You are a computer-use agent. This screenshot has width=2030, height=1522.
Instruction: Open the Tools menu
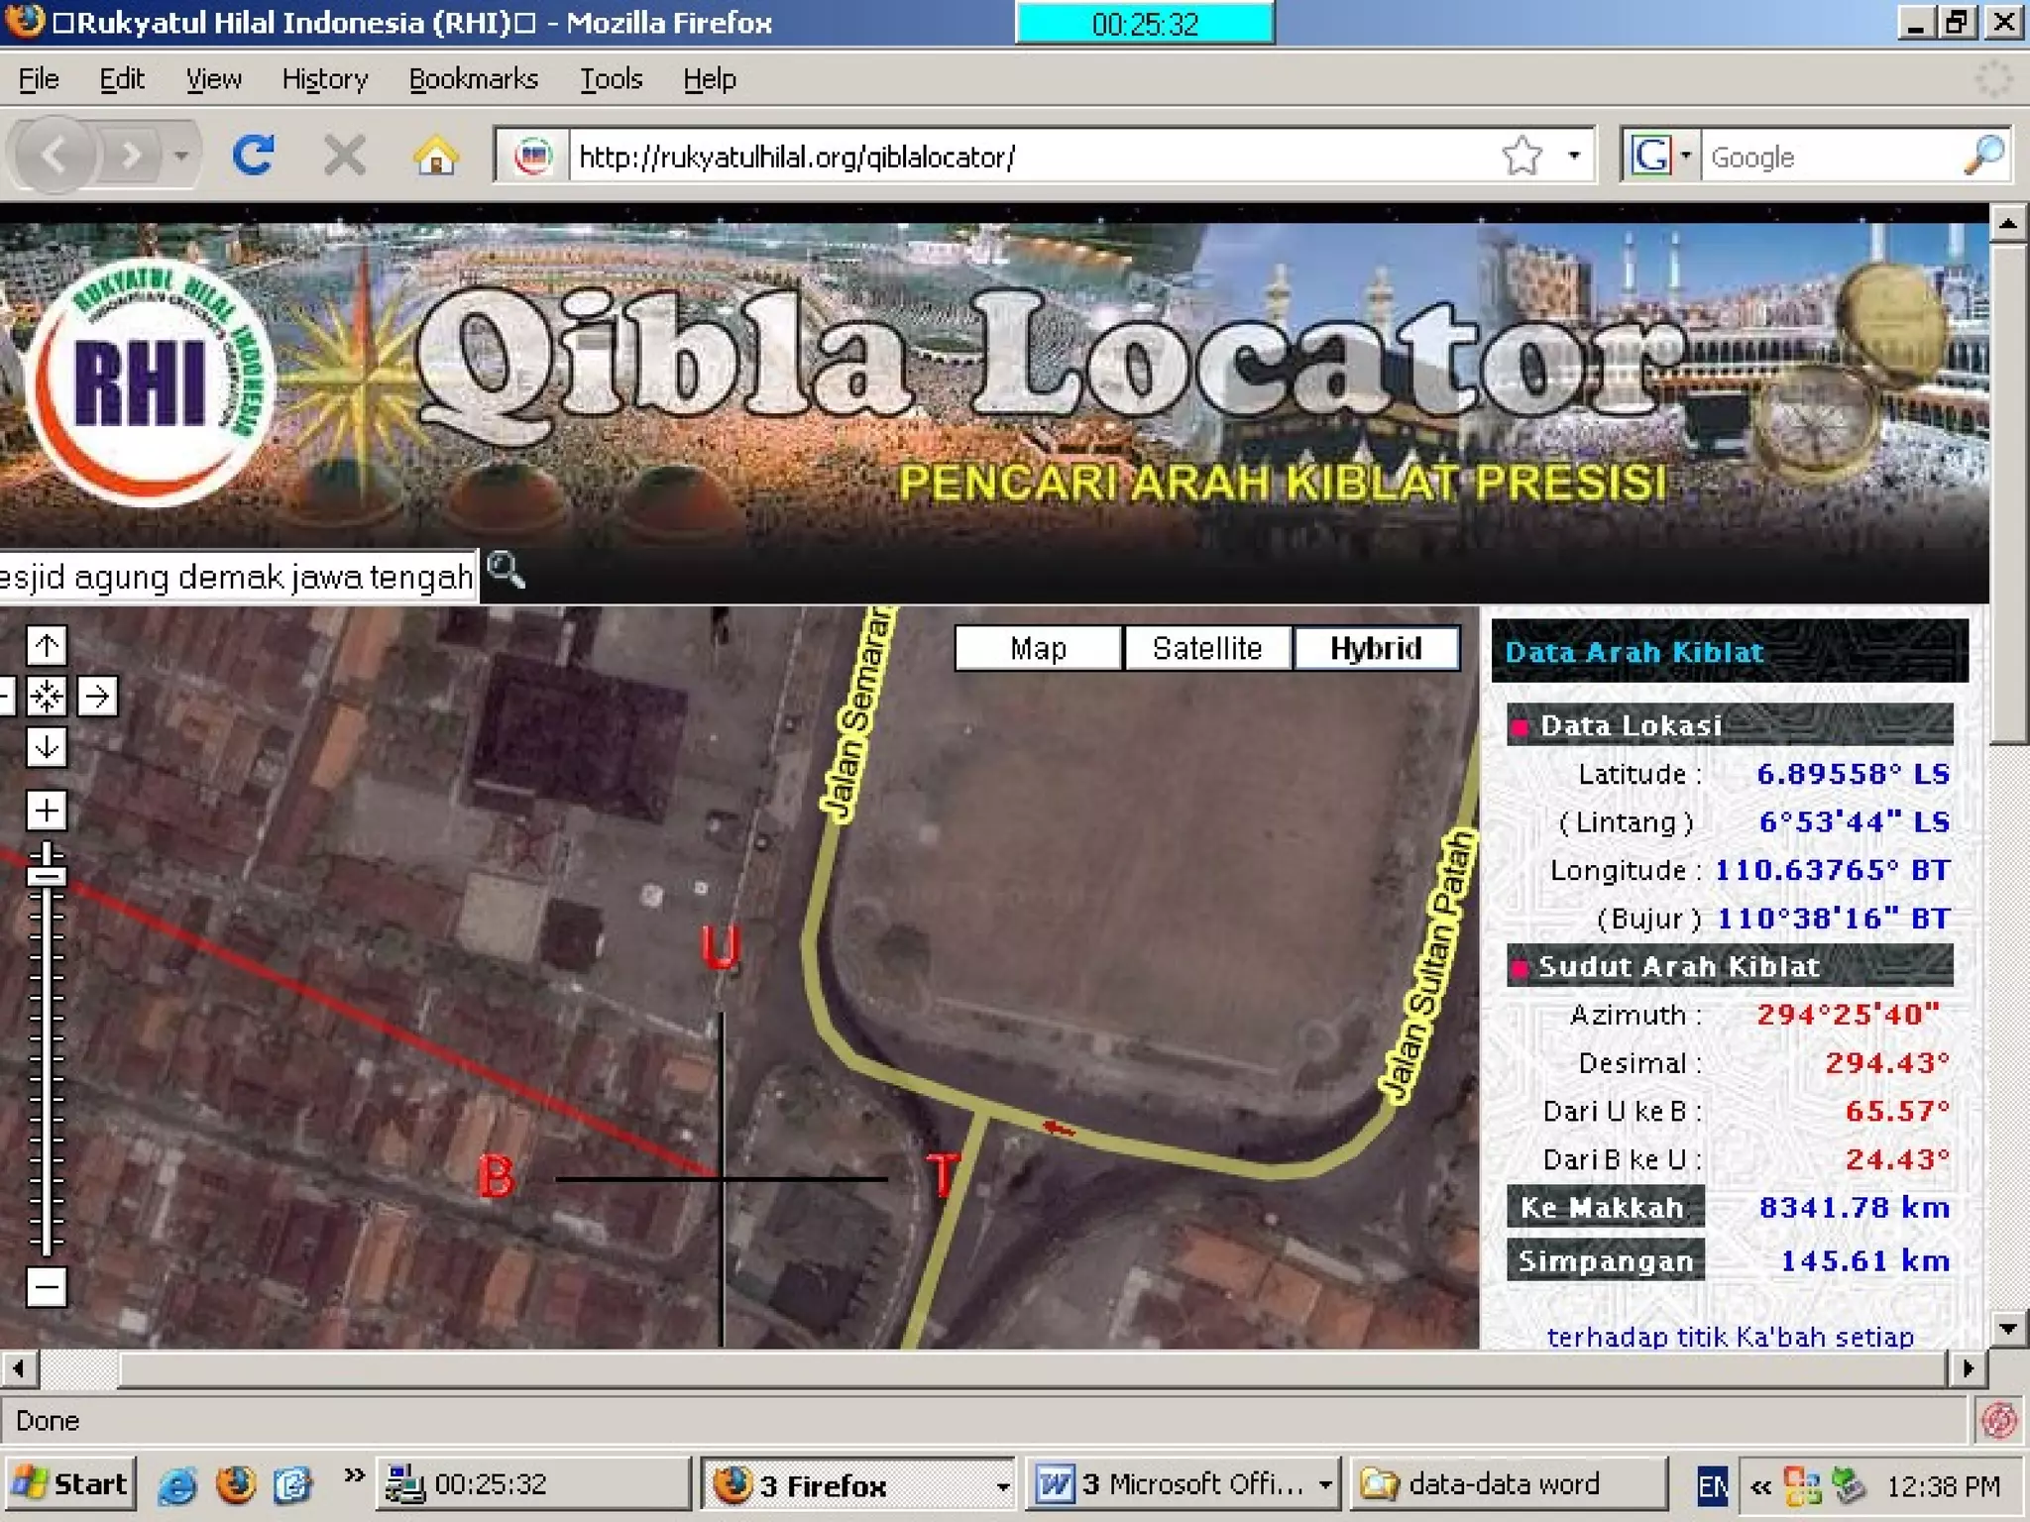611,79
